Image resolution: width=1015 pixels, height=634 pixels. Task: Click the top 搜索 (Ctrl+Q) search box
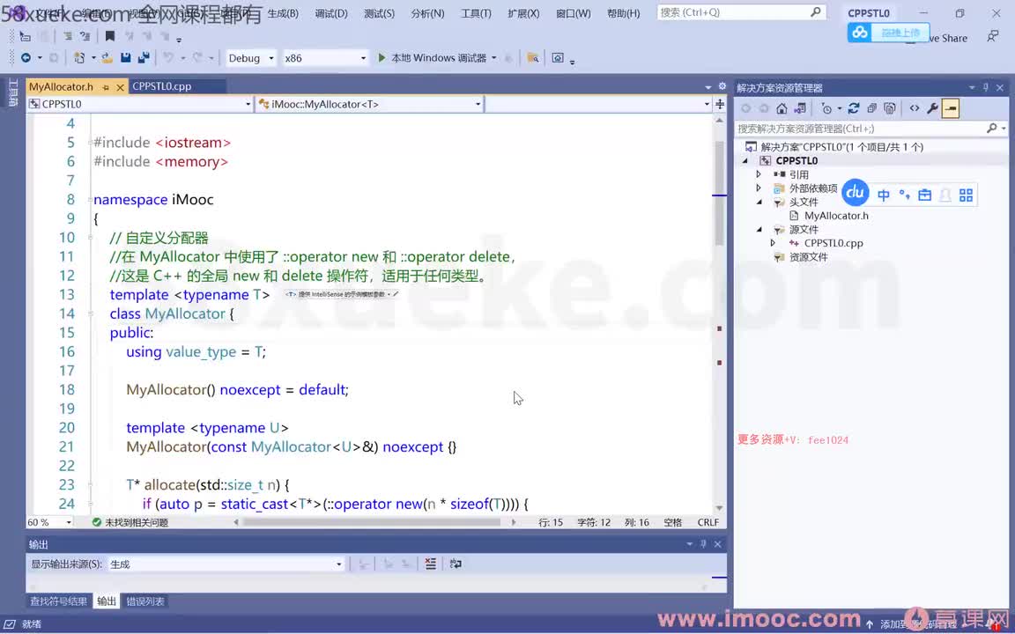click(741, 12)
